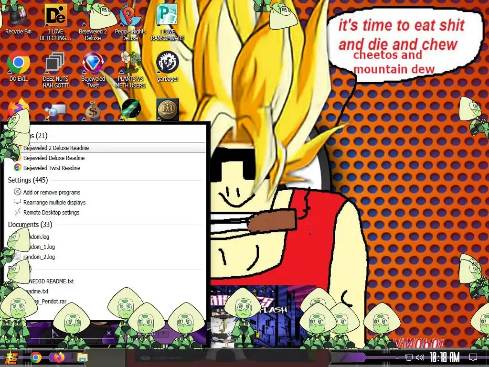Open the DEEZ NUTS HAH GOTTI shortcut
The width and height of the screenshot is (489, 367).
coord(55,70)
